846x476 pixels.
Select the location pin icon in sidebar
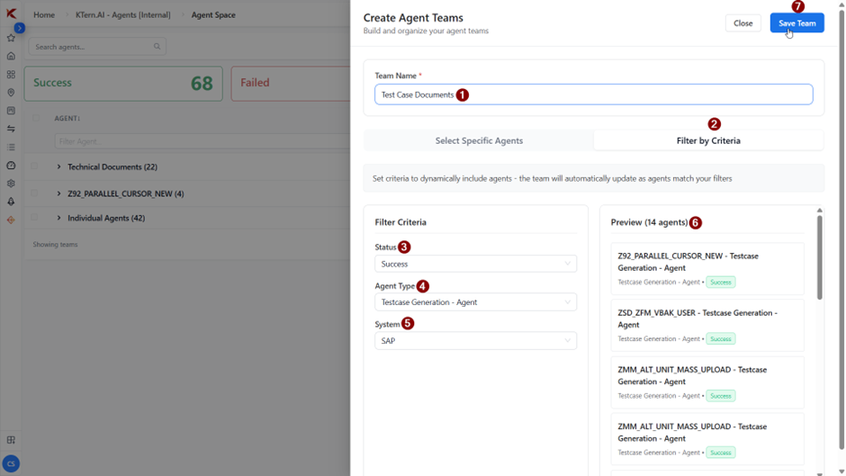coord(11,93)
